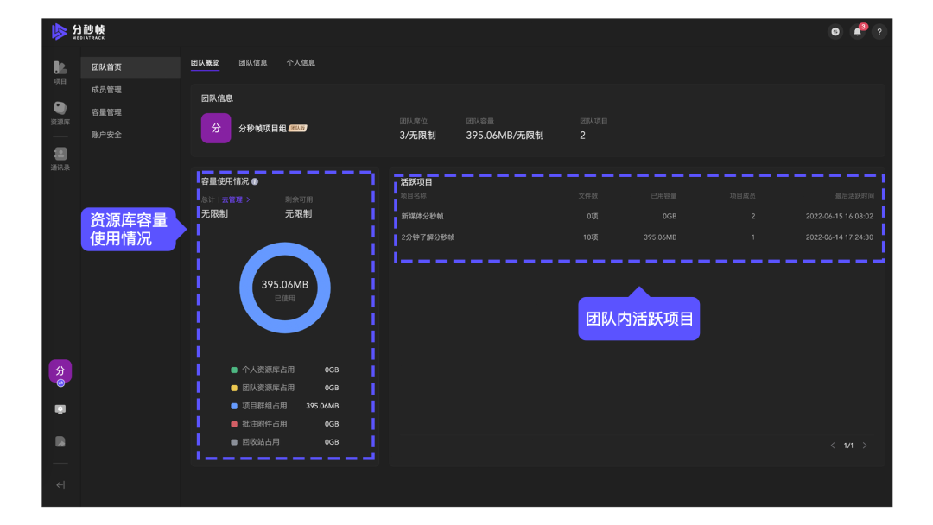The width and height of the screenshot is (933, 525).
Task: Click the chevron after 去管理
Action: pyautogui.click(x=248, y=199)
